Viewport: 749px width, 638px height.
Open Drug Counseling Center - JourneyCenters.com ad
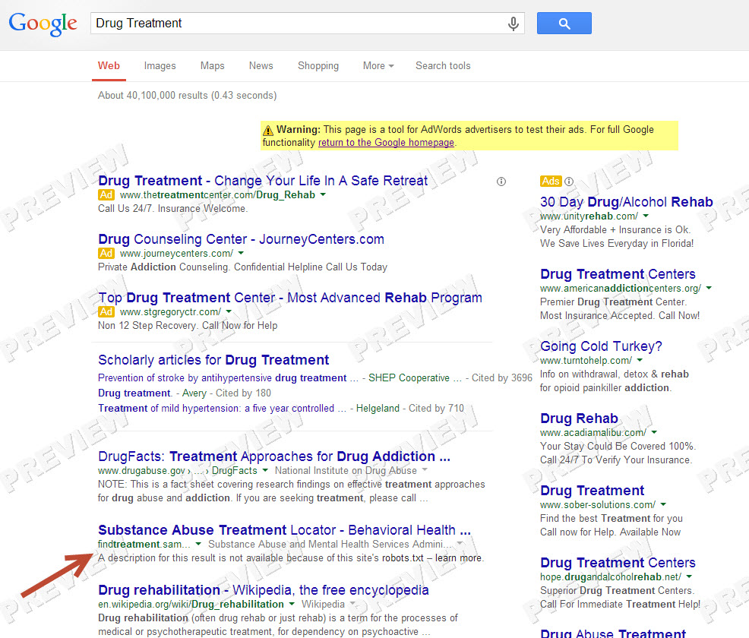pyautogui.click(x=241, y=239)
